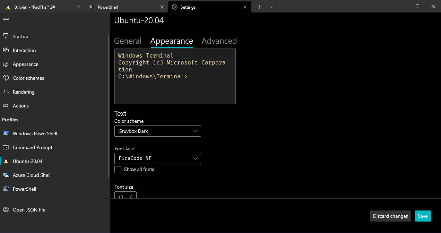Minimize the Windows Terminal window
The height and width of the screenshot is (233, 441).
point(401,6)
